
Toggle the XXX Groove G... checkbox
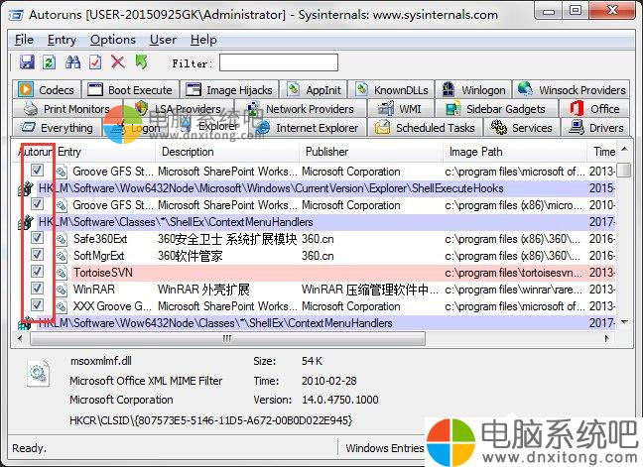(37, 304)
